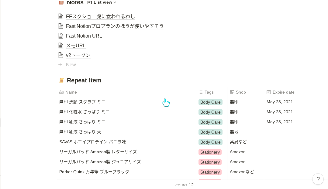Open the メモURL note
Image resolution: width=328 pixels, height=189 pixels.
pos(76,45)
